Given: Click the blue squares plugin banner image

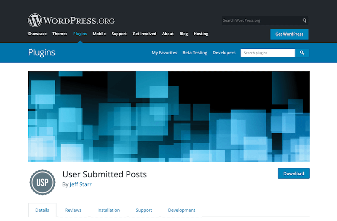Looking at the screenshot, I should 169,116.
